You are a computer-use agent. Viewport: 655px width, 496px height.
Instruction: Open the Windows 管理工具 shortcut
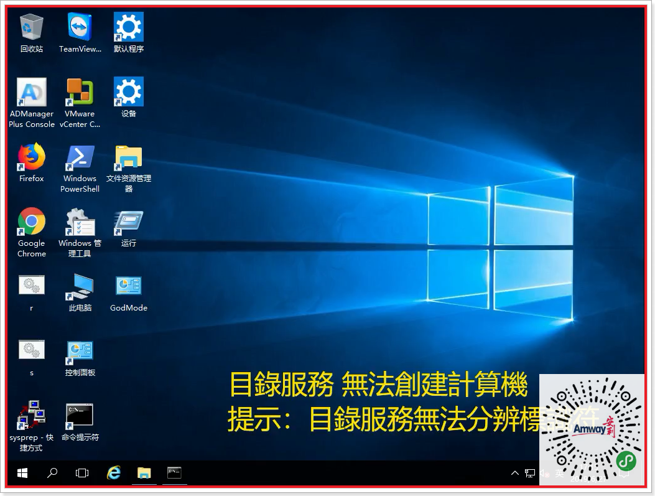tap(80, 233)
